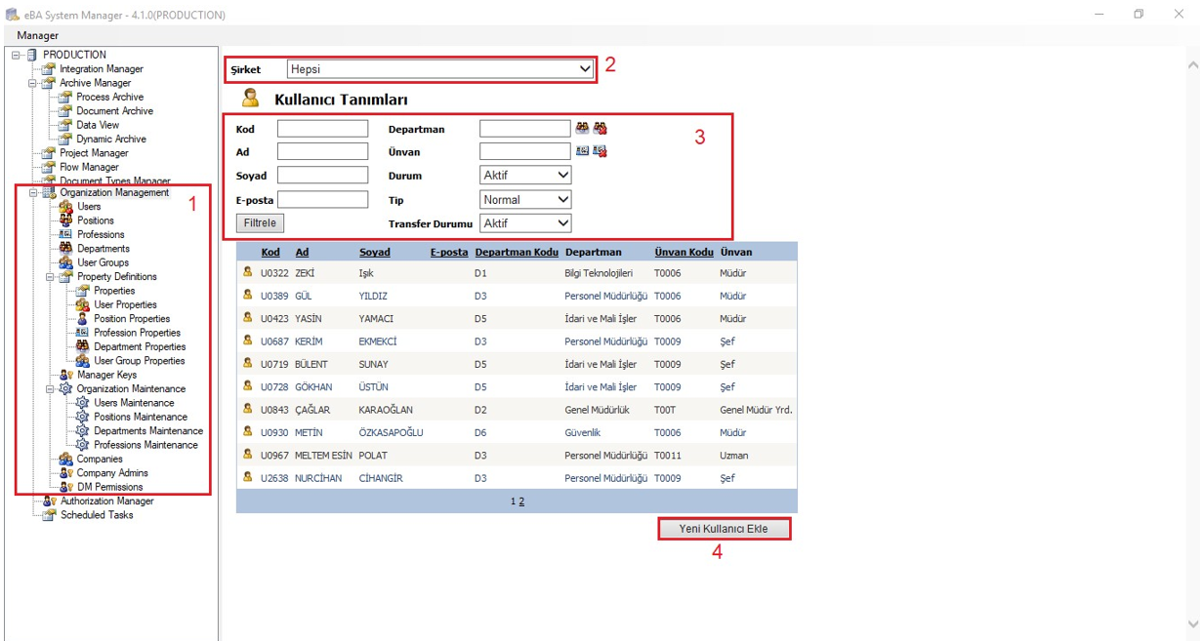1202x641 pixels.
Task: Clear the Ünvan selection with red-X icon
Action: pos(600,151)
